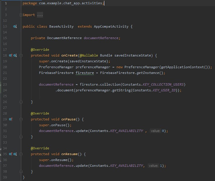This screenshot has height=181, width=215.
Task: Click the 'value: 0' parameter hint
Action: click(x=159, y=131)
